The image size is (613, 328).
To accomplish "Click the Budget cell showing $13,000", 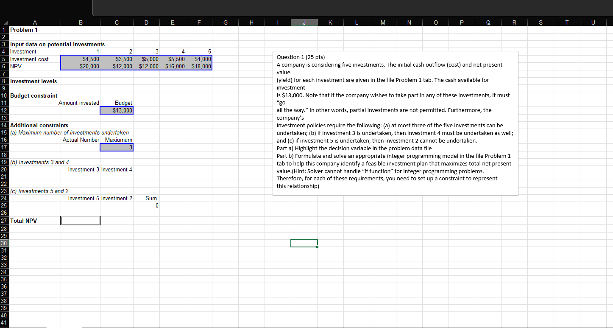I will (x=116, y=110).
